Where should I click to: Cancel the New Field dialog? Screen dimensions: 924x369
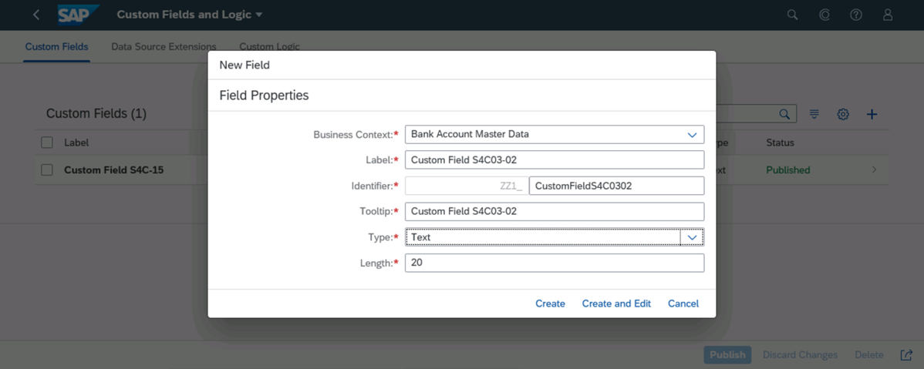coord(683,304)
